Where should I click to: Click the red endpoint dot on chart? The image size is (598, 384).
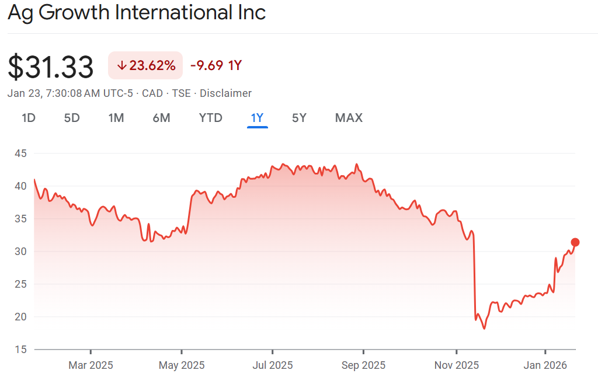pos(575,242)
